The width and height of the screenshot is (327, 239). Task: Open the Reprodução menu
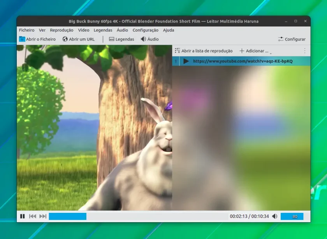[x=62, y=30]
